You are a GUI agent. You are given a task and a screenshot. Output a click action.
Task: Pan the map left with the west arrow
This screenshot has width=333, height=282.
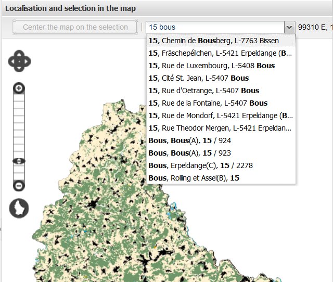click(x=12, y=61)
